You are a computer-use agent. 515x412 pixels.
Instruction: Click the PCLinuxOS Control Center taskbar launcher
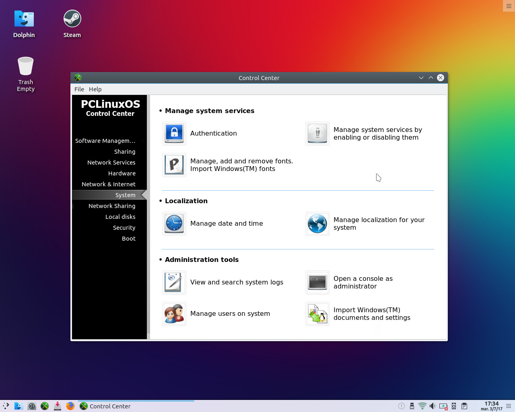pyautogui.click(x=45, y=406)
